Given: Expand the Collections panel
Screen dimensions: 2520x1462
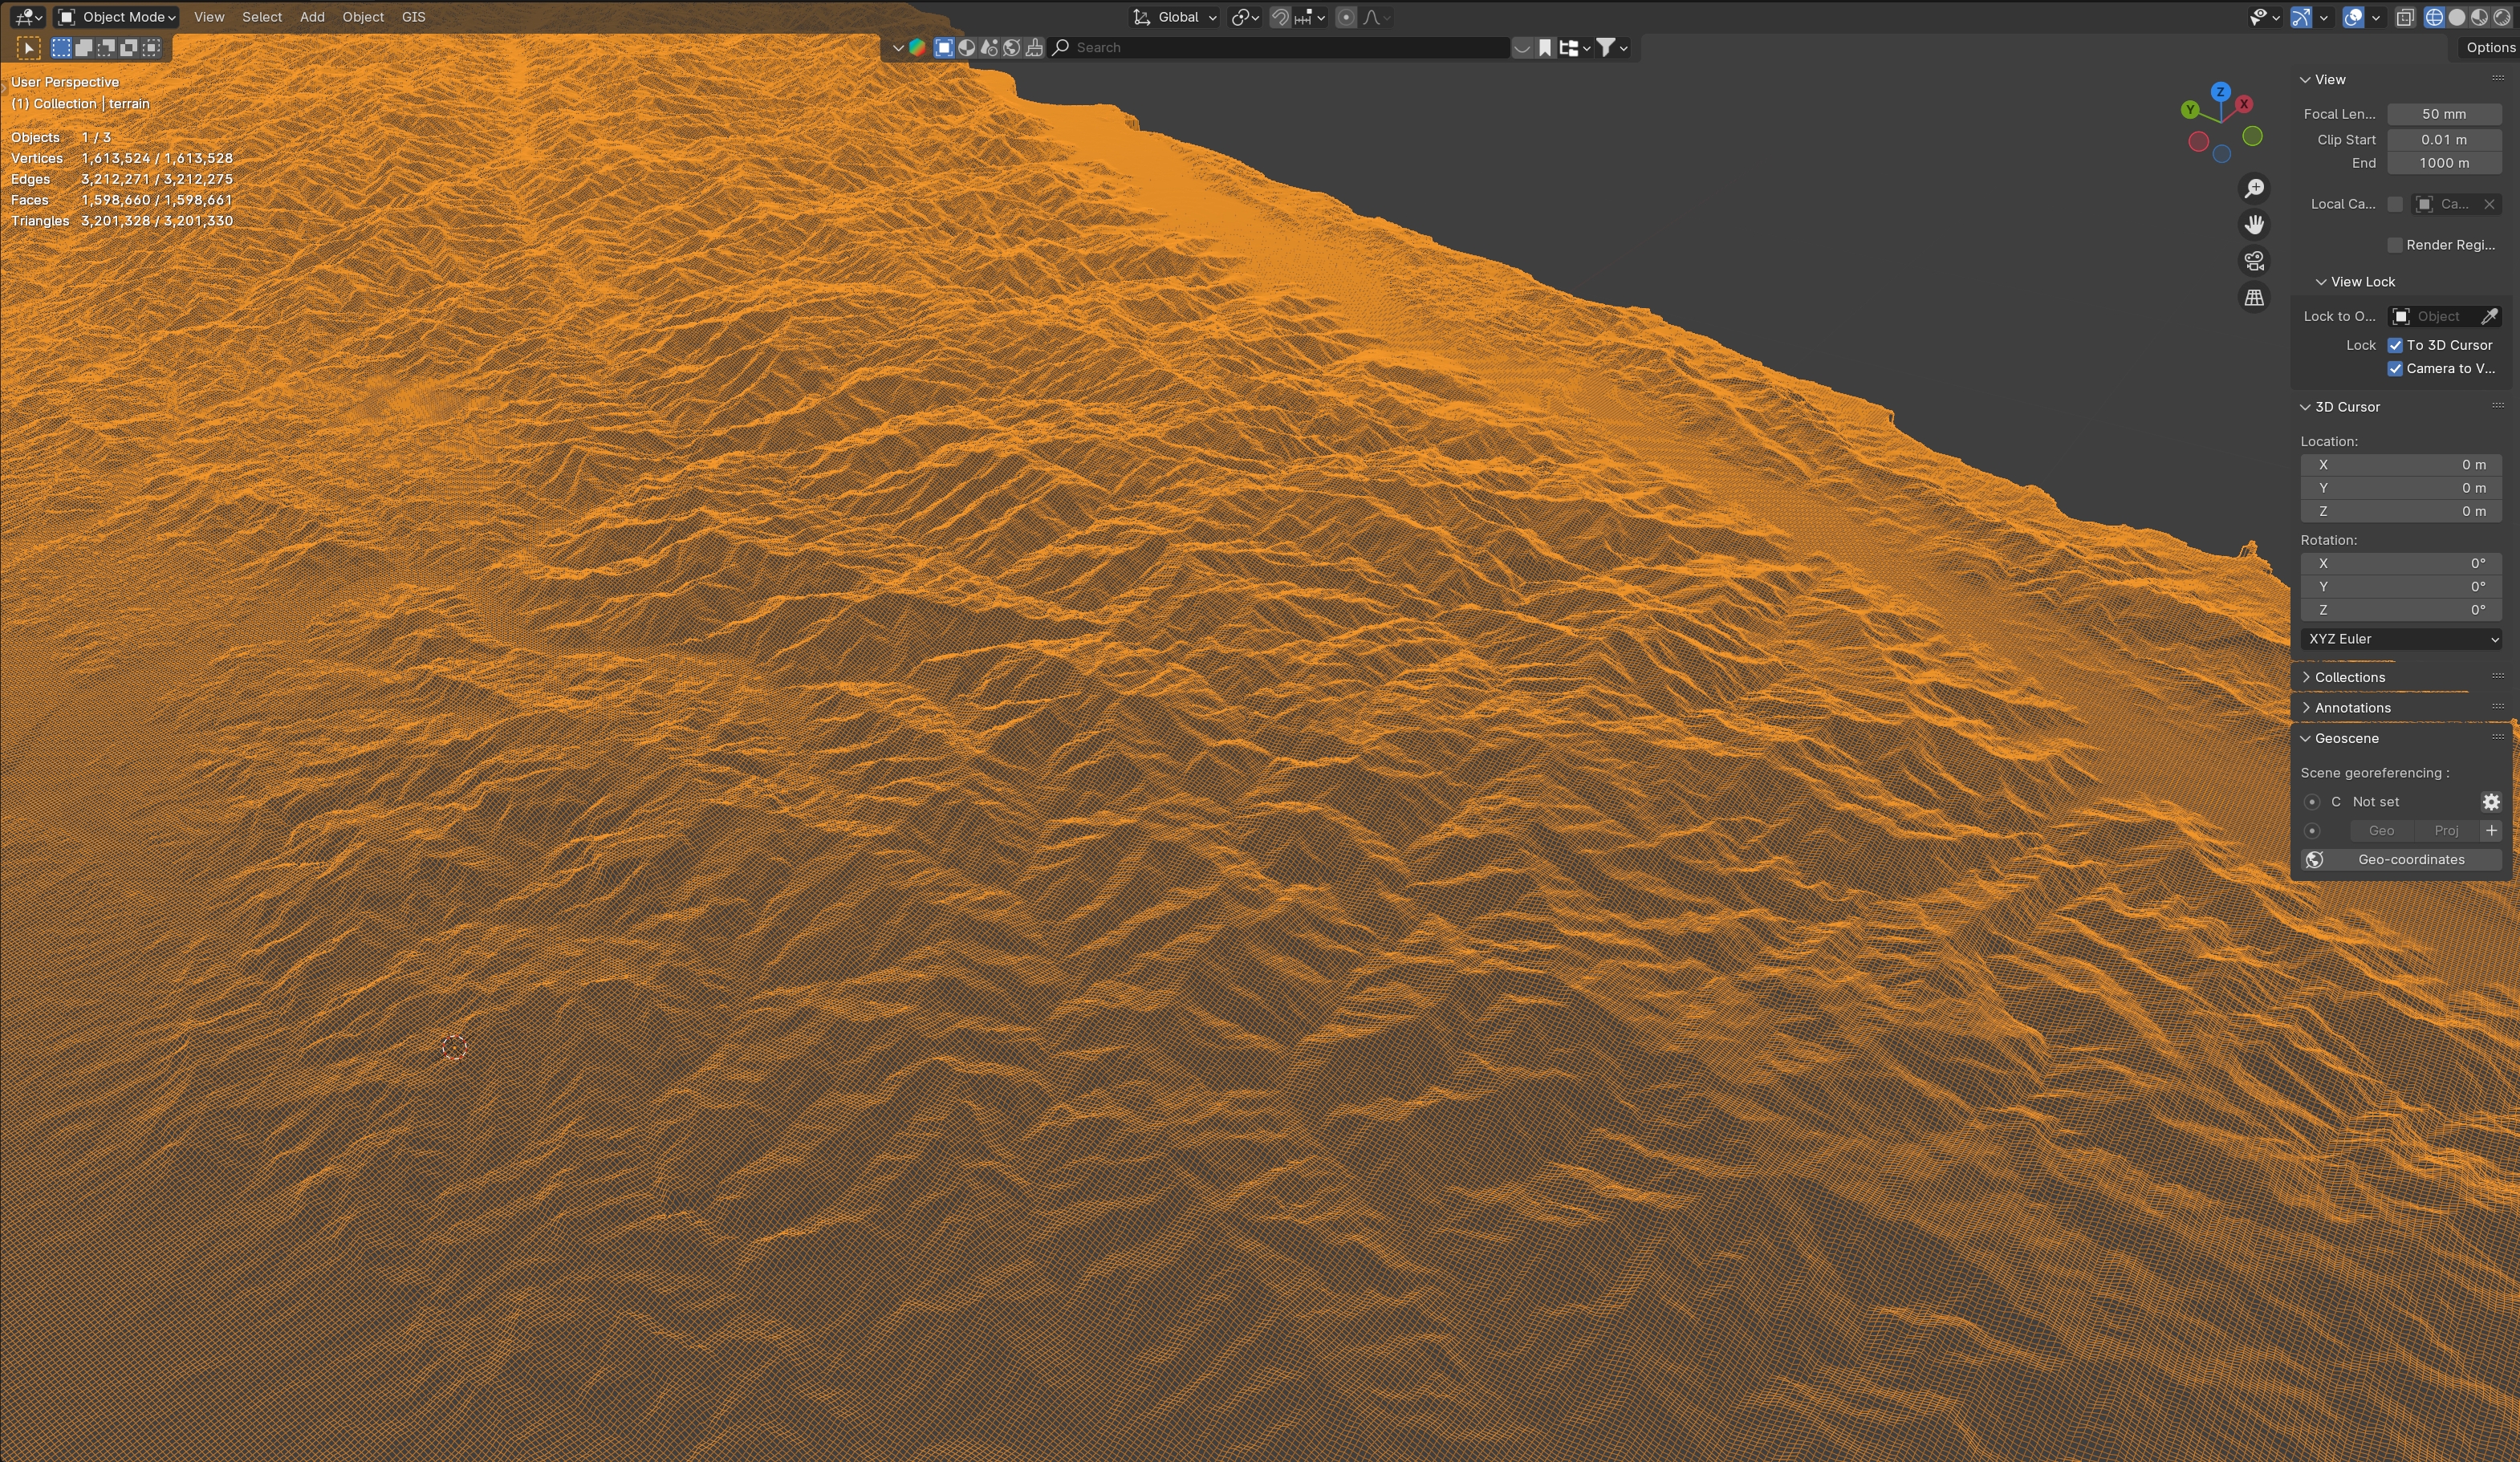Looking at the screenshot, I should tap(2350, 677).
